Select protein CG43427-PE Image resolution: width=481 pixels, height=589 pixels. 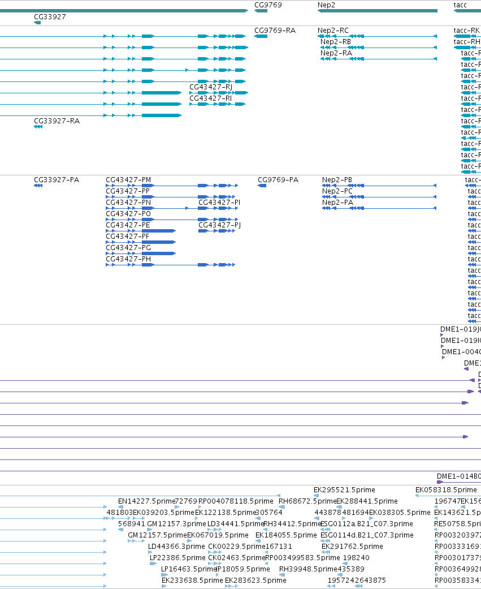click(x=128, y=225)
